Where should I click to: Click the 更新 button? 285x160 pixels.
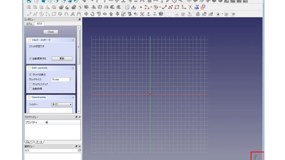click(62, 59)
